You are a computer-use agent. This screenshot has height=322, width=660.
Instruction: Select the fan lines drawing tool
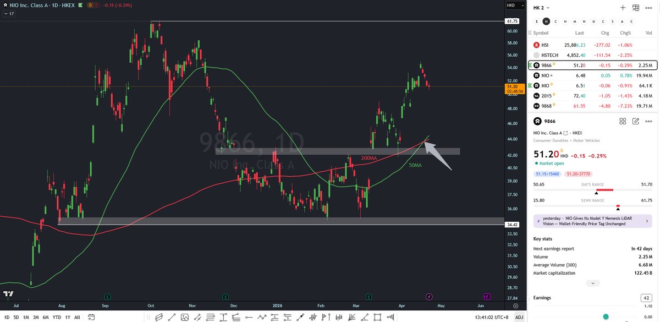point(351,317)
